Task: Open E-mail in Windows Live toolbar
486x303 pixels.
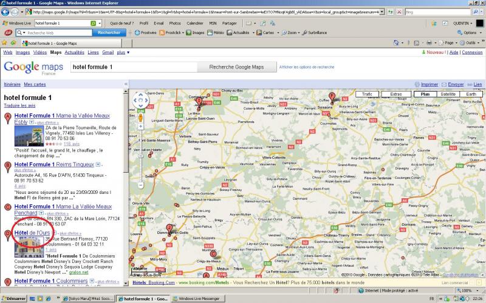Action: (x=159, y=23)
